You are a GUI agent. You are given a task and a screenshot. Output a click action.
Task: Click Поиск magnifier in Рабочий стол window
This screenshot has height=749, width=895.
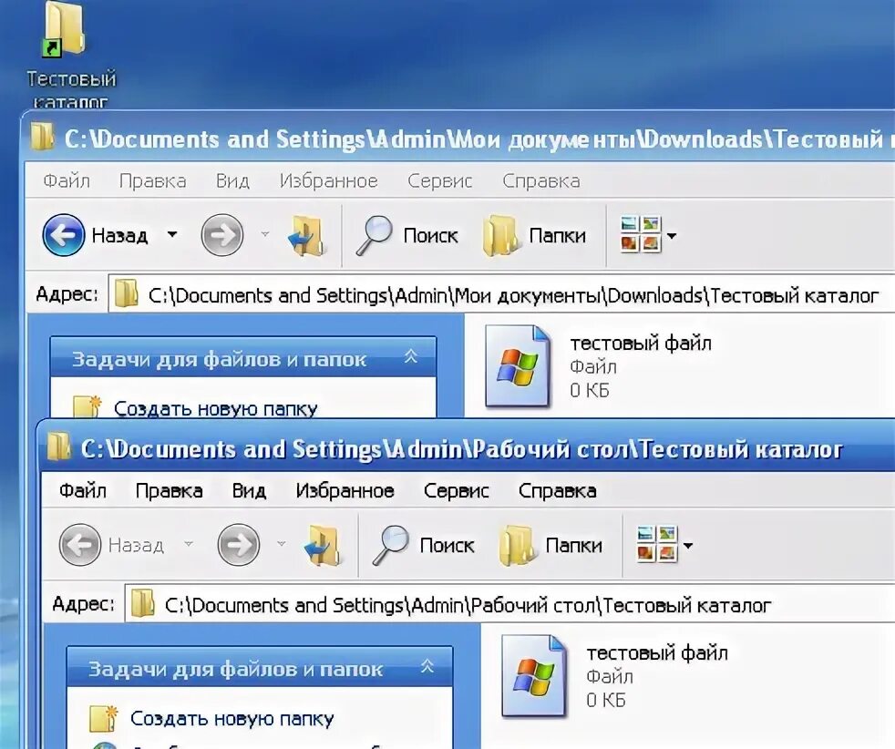point(390,546)
